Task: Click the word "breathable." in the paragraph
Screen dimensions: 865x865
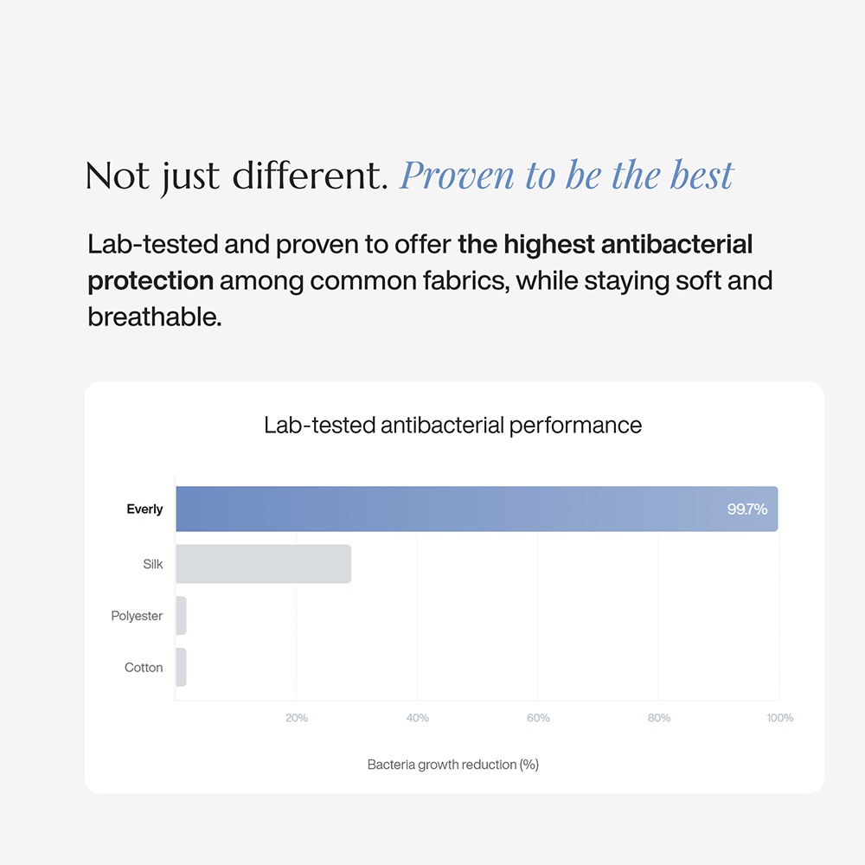Action: coord(155,317)
